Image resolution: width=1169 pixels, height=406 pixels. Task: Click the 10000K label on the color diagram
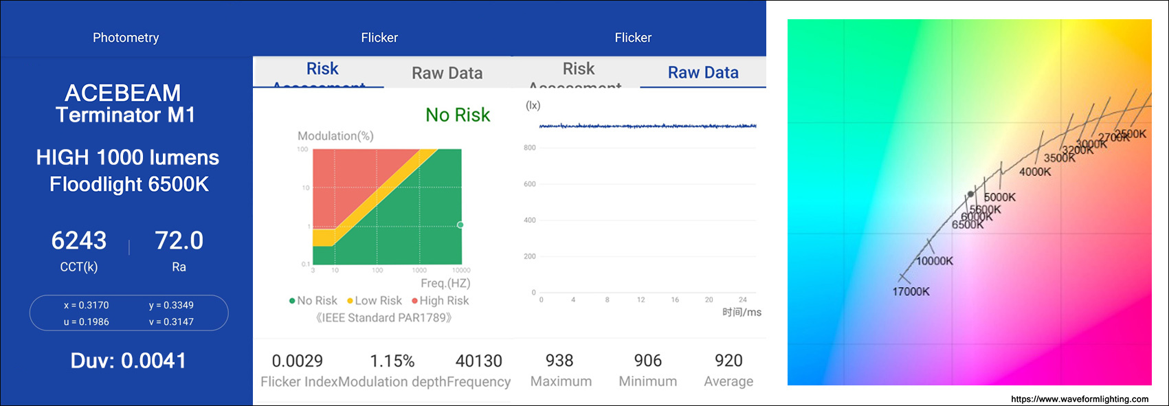(x=935, y=261)
